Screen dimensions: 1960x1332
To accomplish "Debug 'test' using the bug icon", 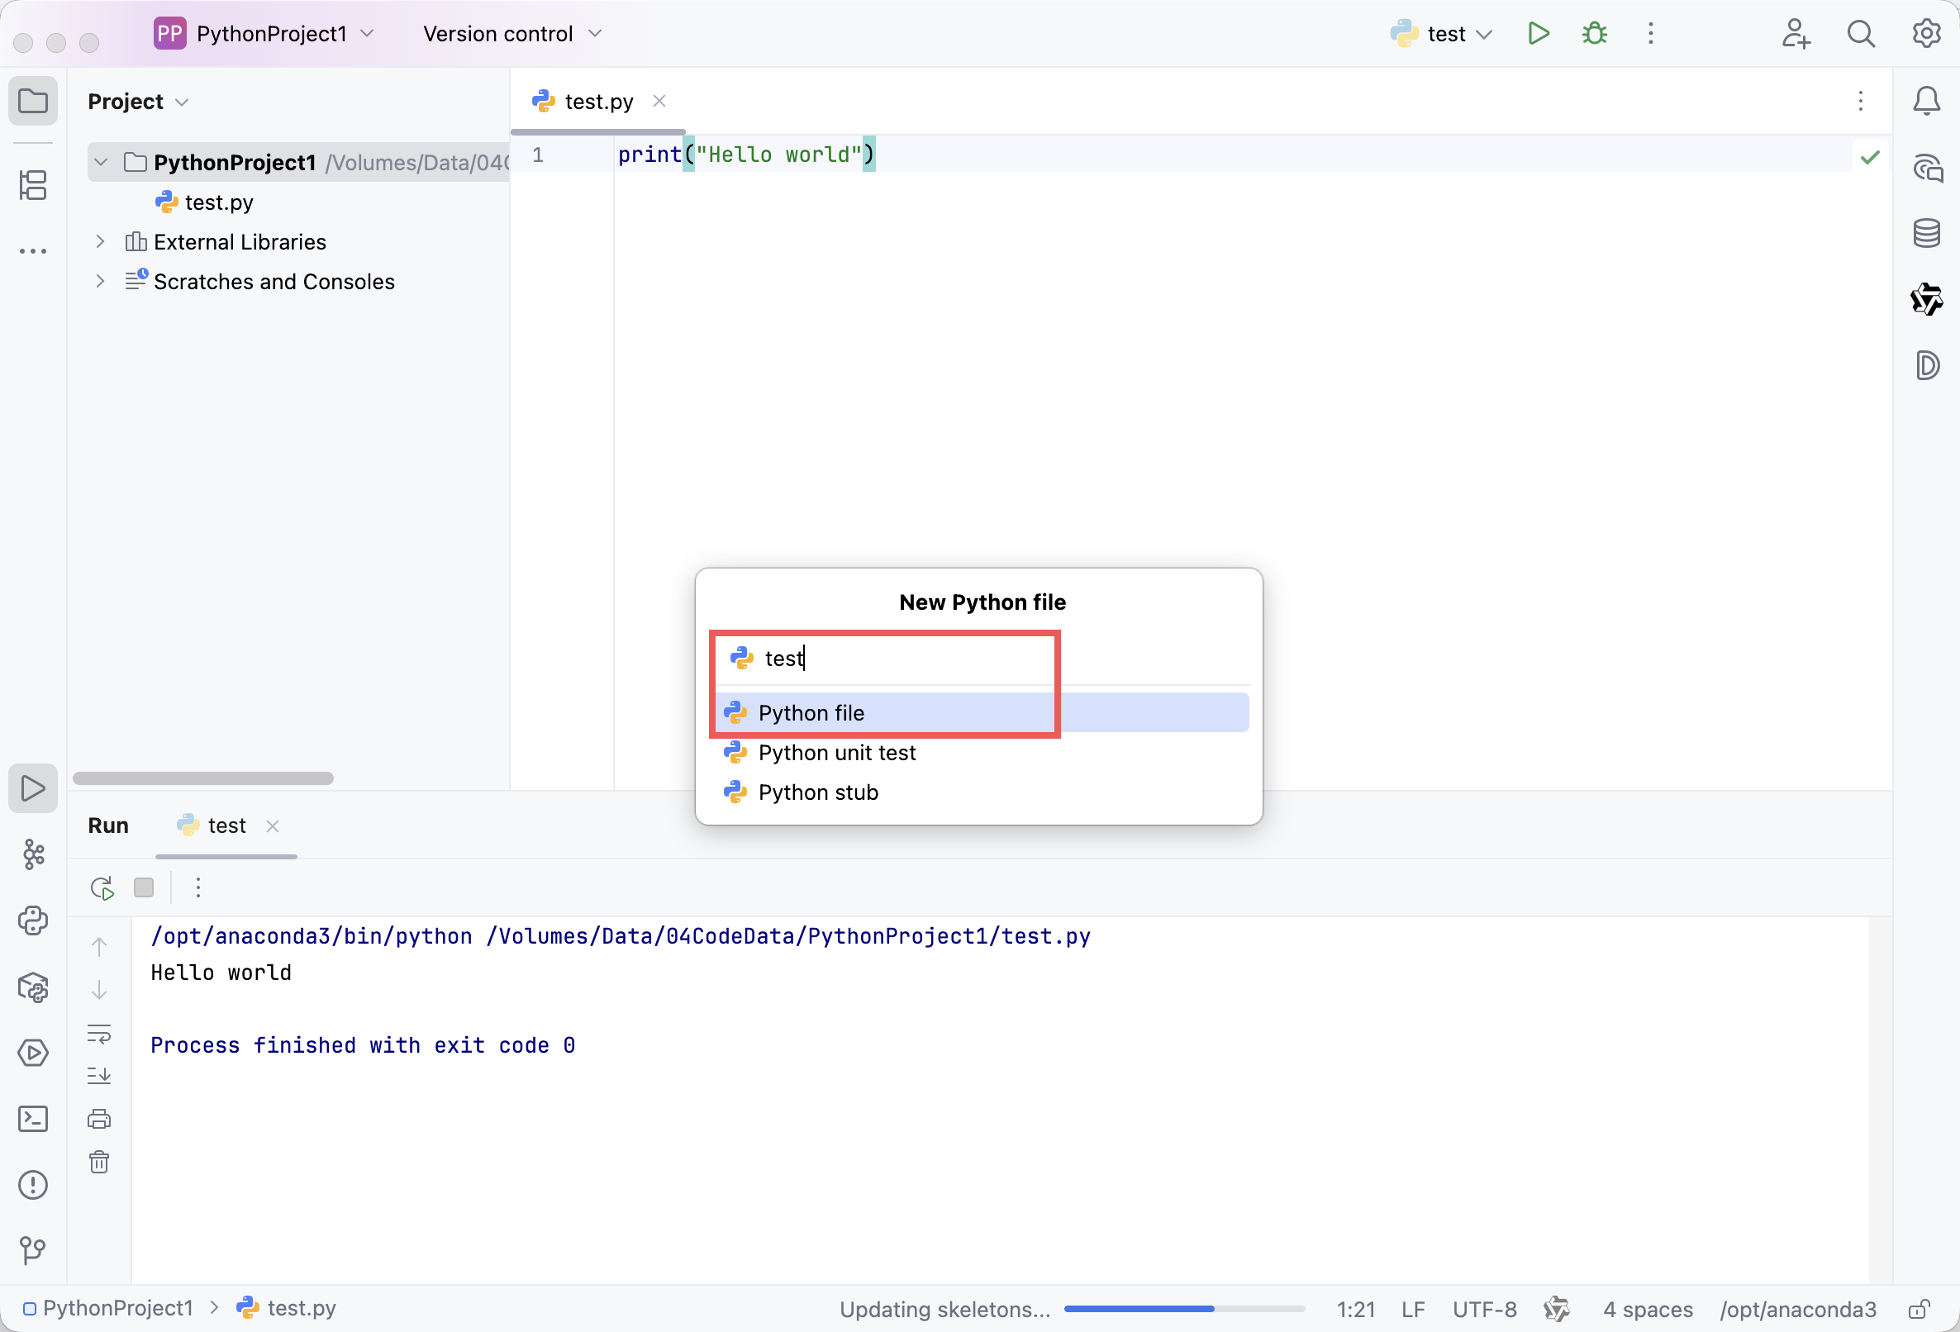I will coord(1594,34).
